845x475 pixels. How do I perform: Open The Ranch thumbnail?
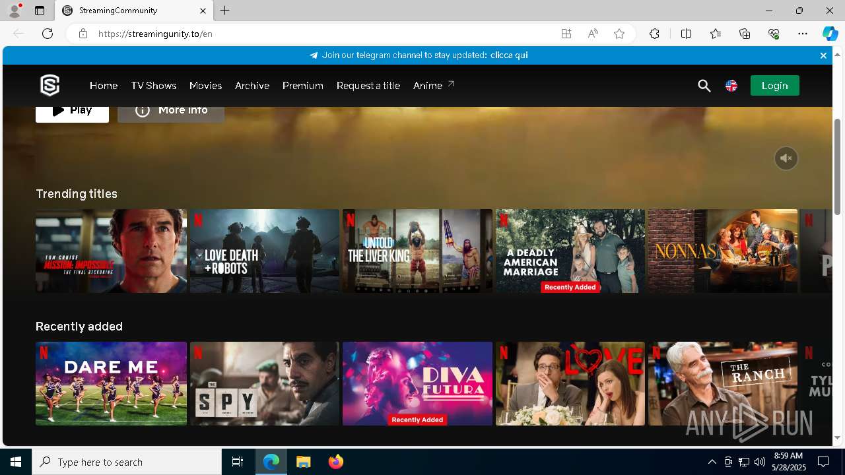point(723,383)
